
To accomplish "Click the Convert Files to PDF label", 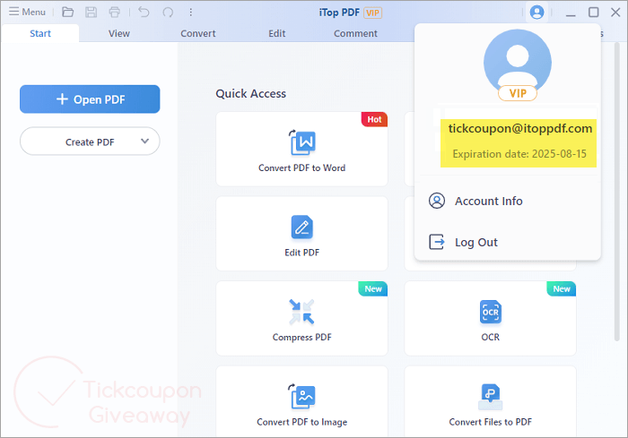I will tap(490, 422).
